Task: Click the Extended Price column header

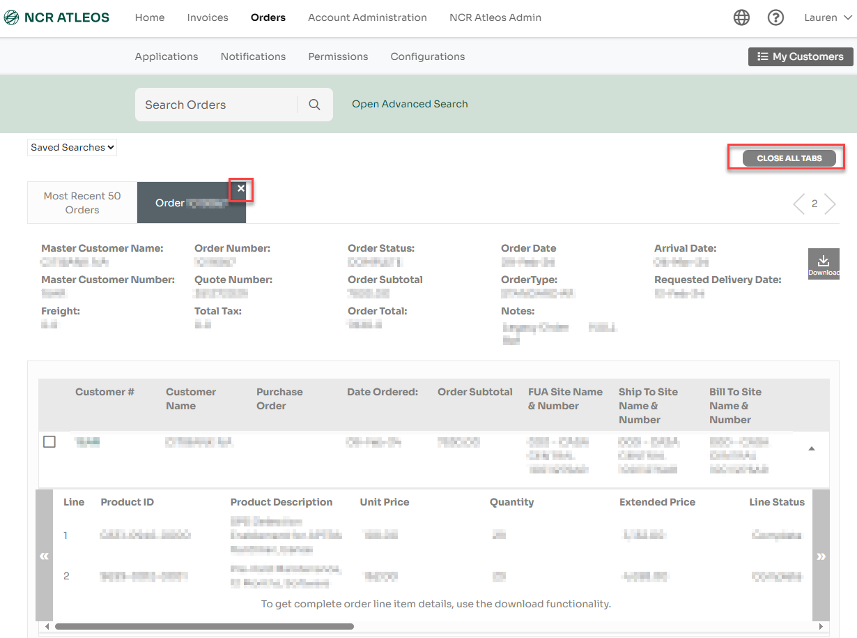Action: (657, 502)
